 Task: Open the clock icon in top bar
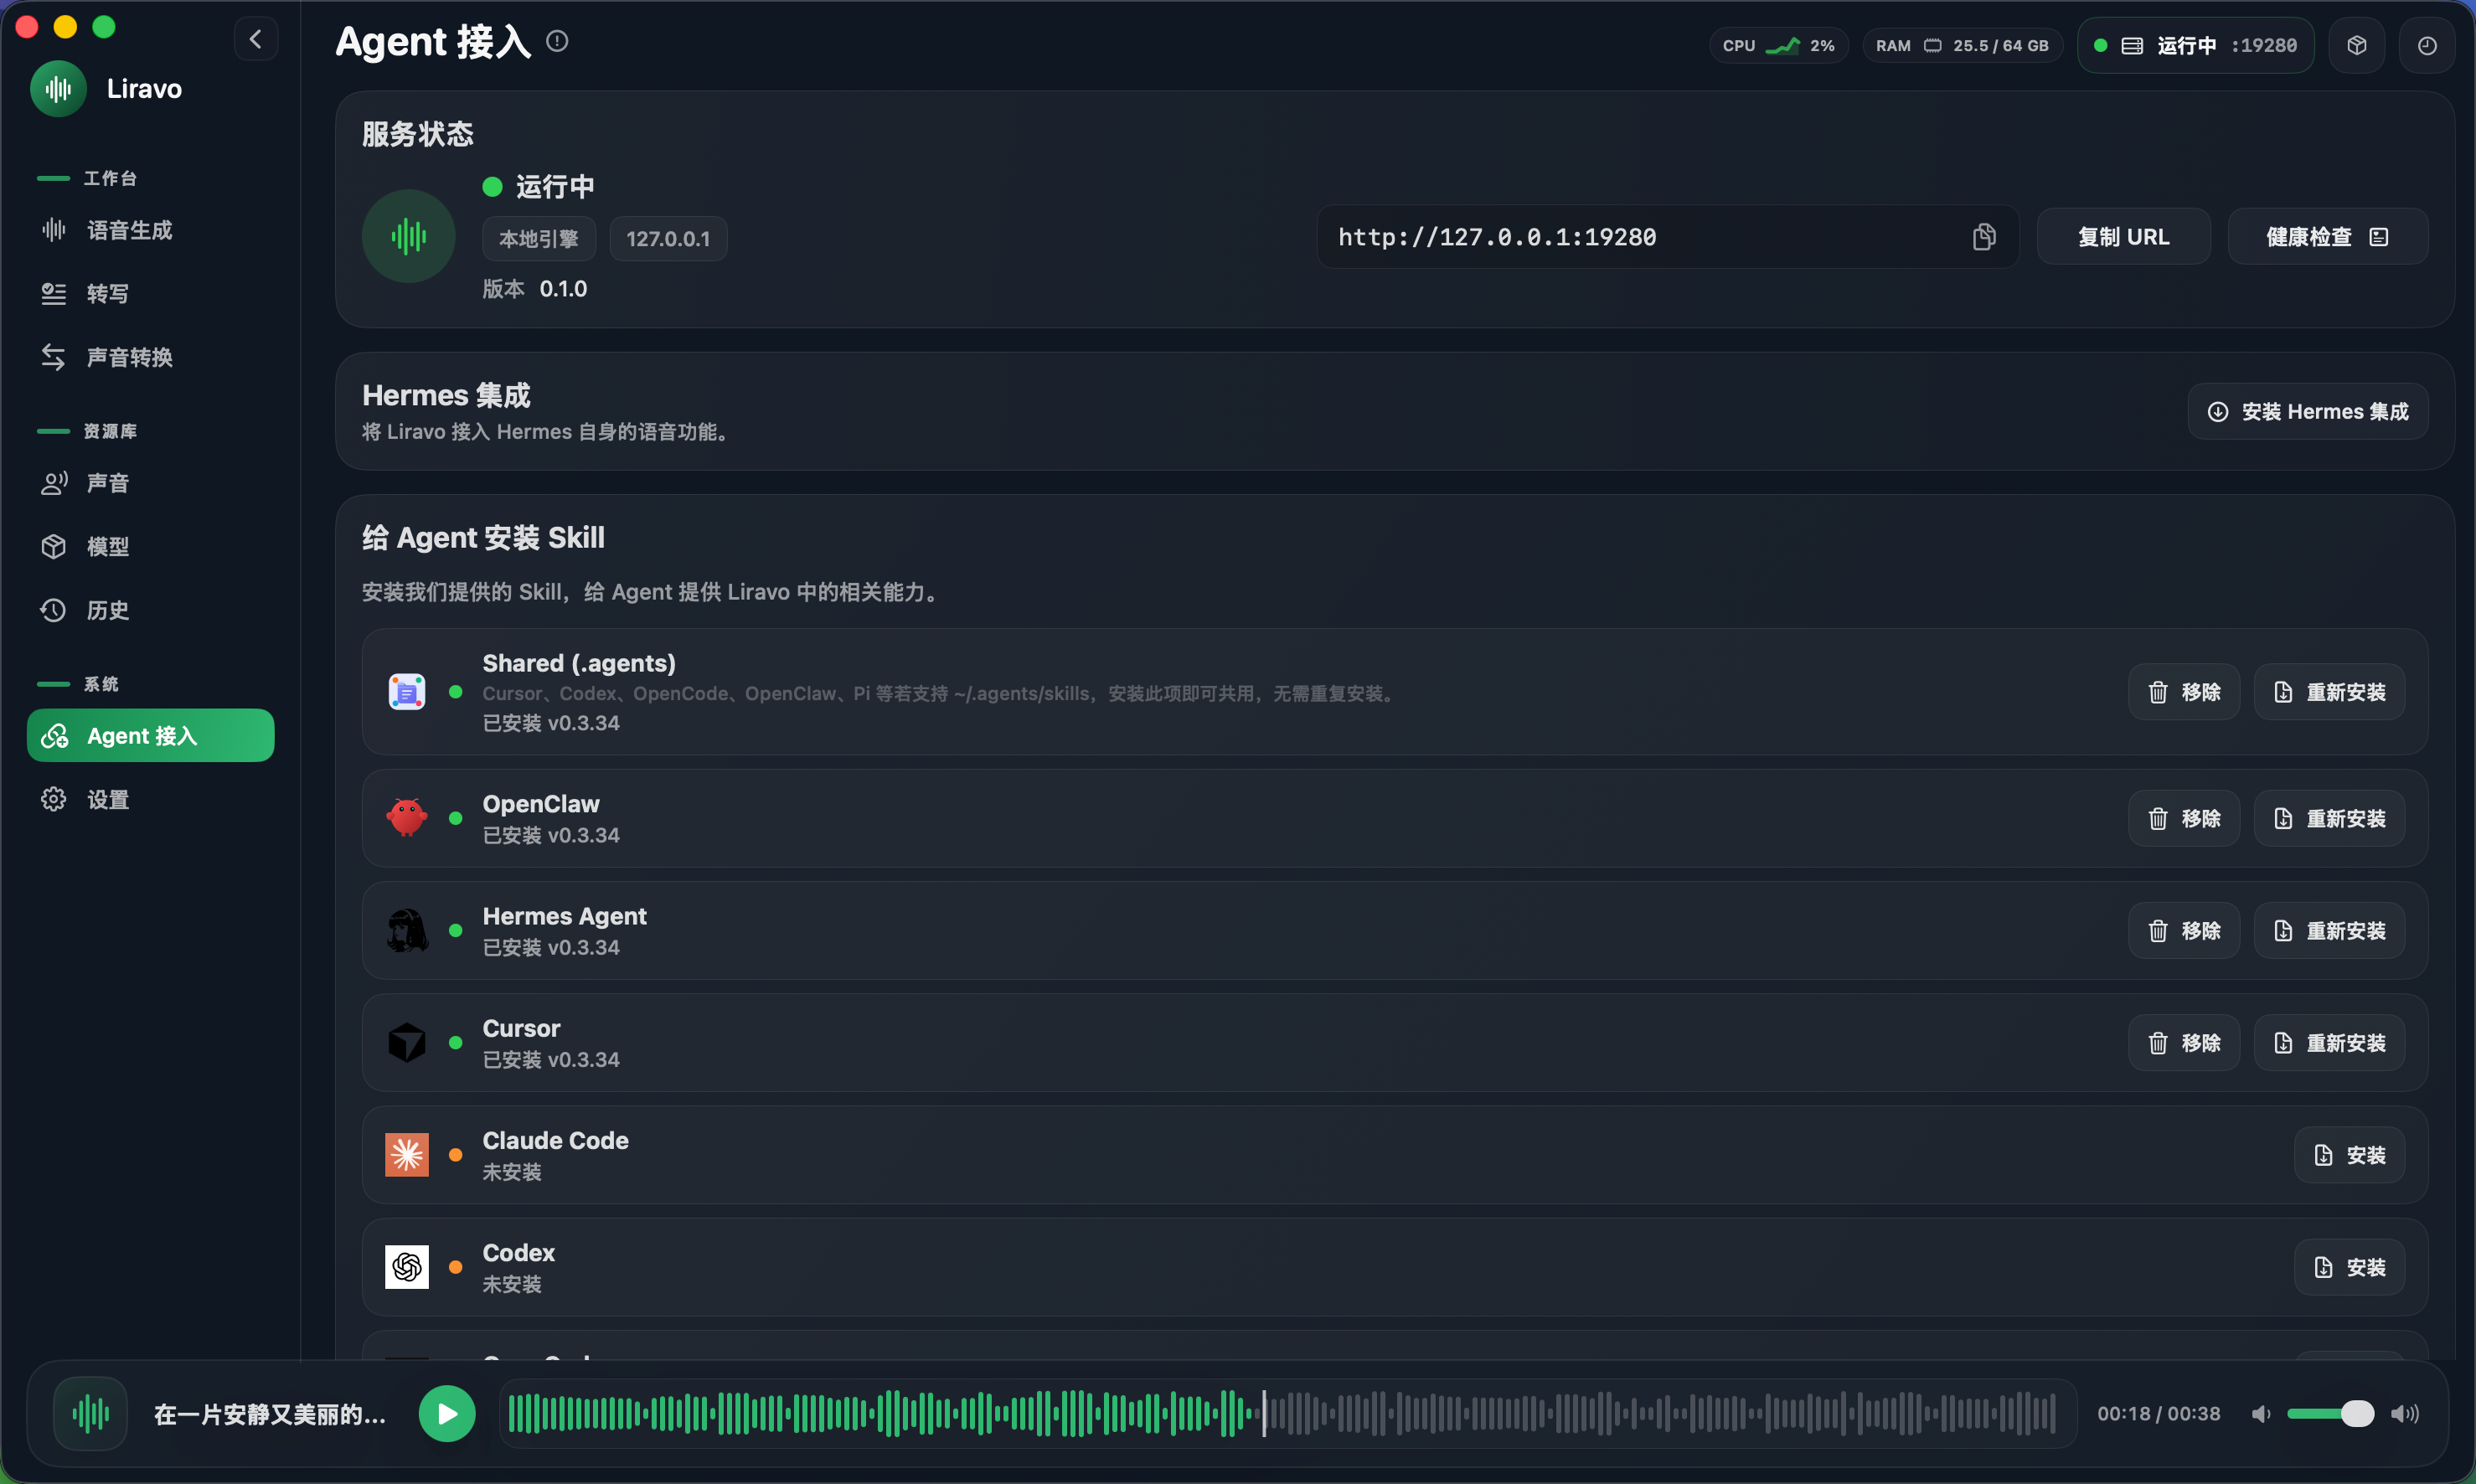[2427, 45]
